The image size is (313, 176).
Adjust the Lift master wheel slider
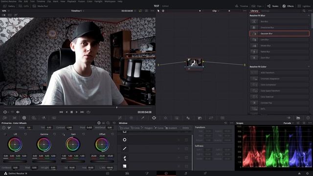pyautogui.click(x=15, y=161)
